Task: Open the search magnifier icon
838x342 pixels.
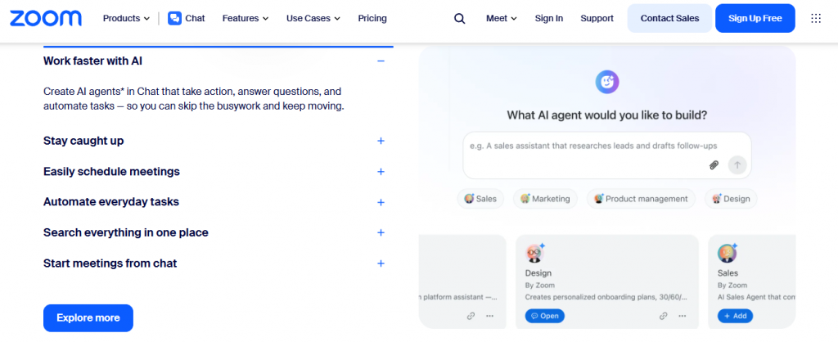Action: tap(460, 18)
